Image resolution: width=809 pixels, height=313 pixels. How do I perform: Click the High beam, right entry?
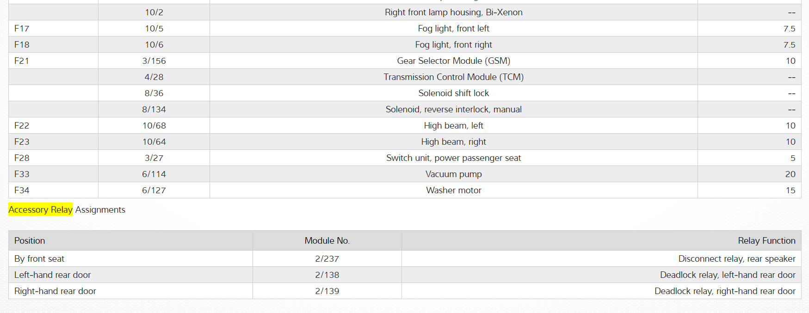453,142
